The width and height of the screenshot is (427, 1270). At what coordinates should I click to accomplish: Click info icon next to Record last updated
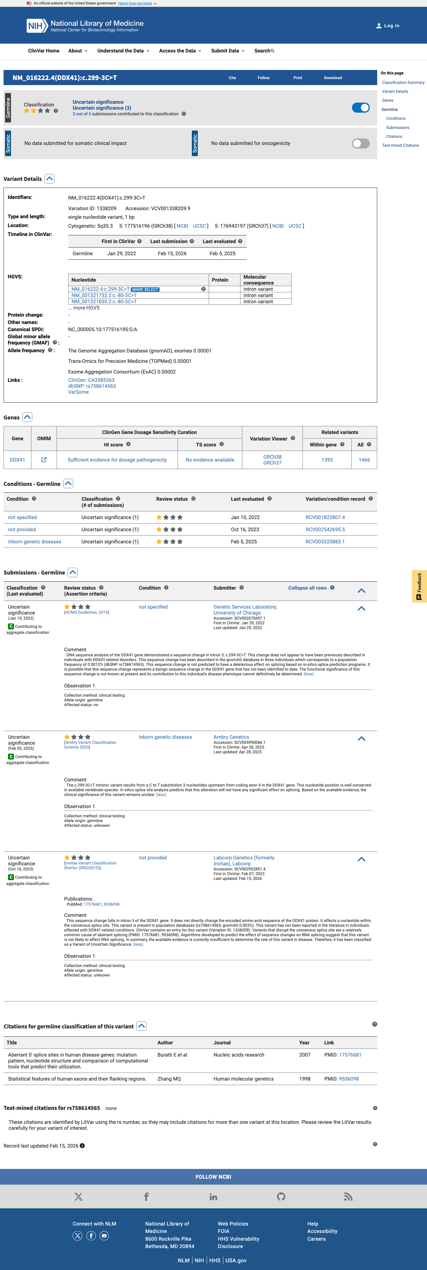click(x=82, y=1146)
